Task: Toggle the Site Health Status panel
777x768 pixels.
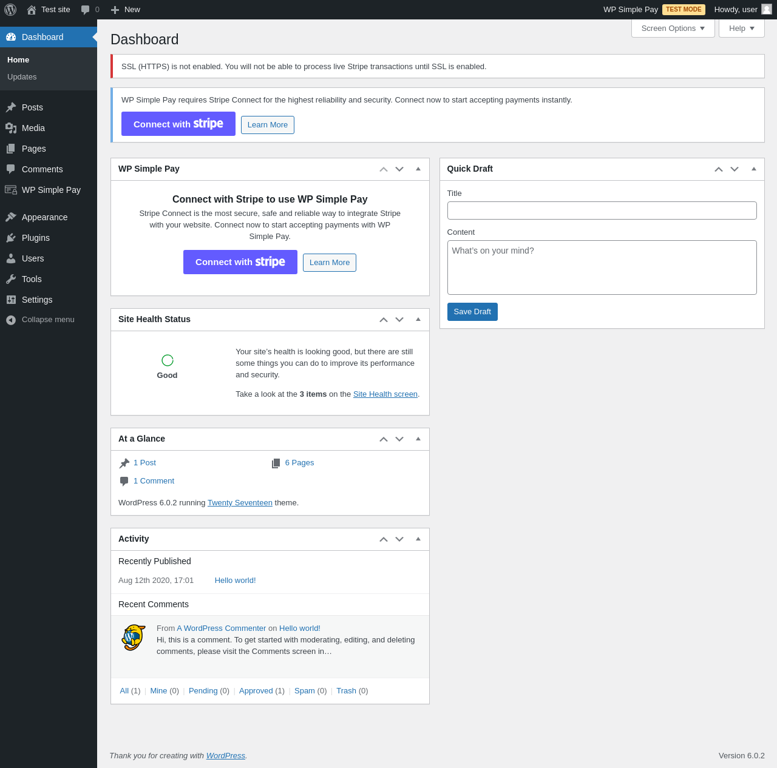Action: click(418, 320)
